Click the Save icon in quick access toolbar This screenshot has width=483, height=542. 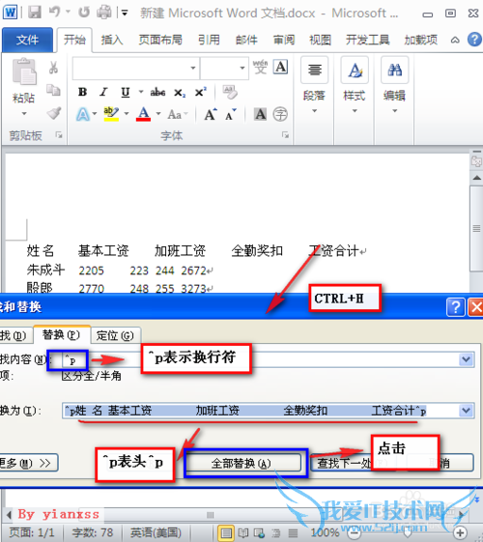click(35, 13)
